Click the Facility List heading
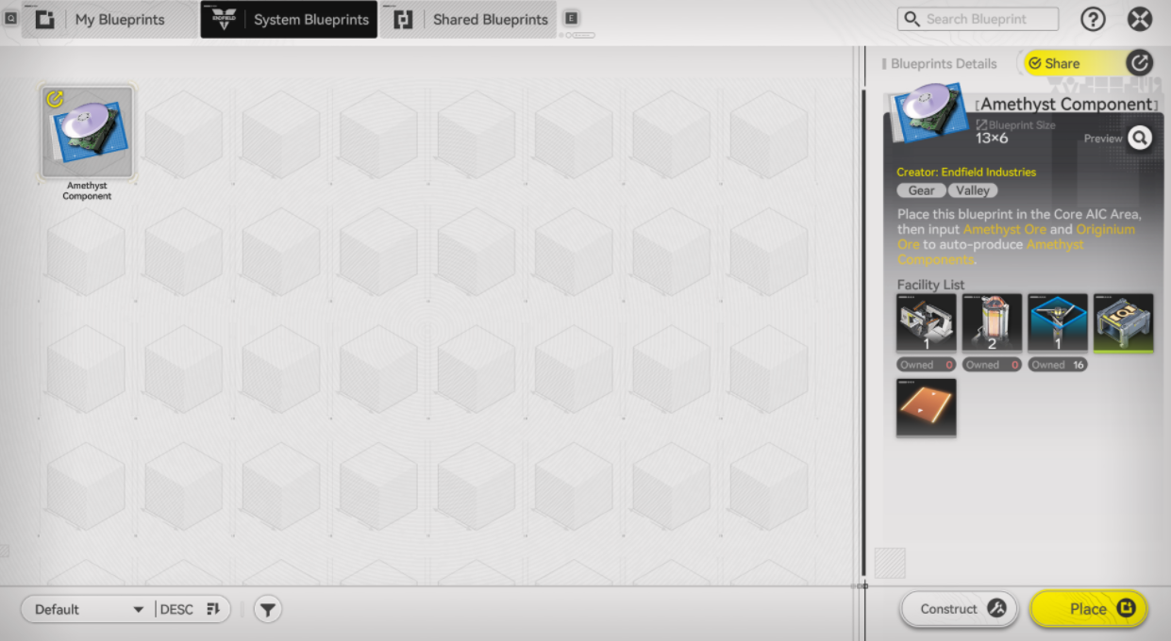 coord(930,285)
